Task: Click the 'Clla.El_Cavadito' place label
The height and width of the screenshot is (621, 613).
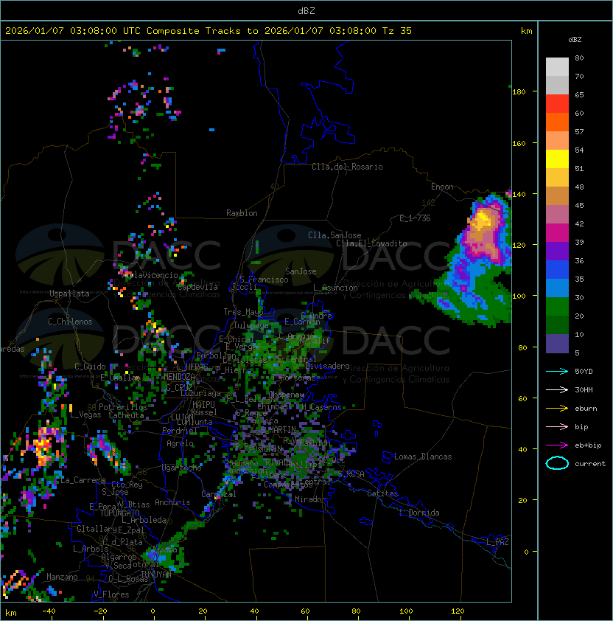Action: 371,243
